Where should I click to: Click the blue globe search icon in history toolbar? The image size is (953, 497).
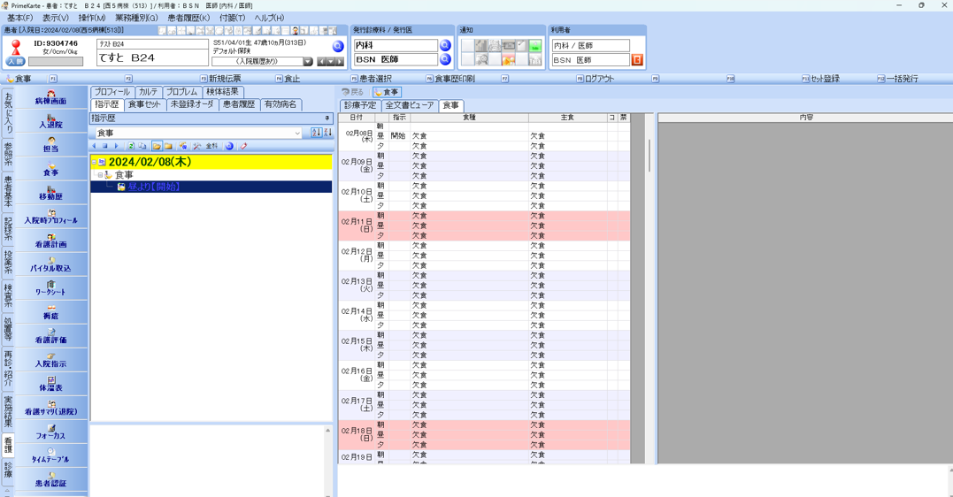[229, 146]
